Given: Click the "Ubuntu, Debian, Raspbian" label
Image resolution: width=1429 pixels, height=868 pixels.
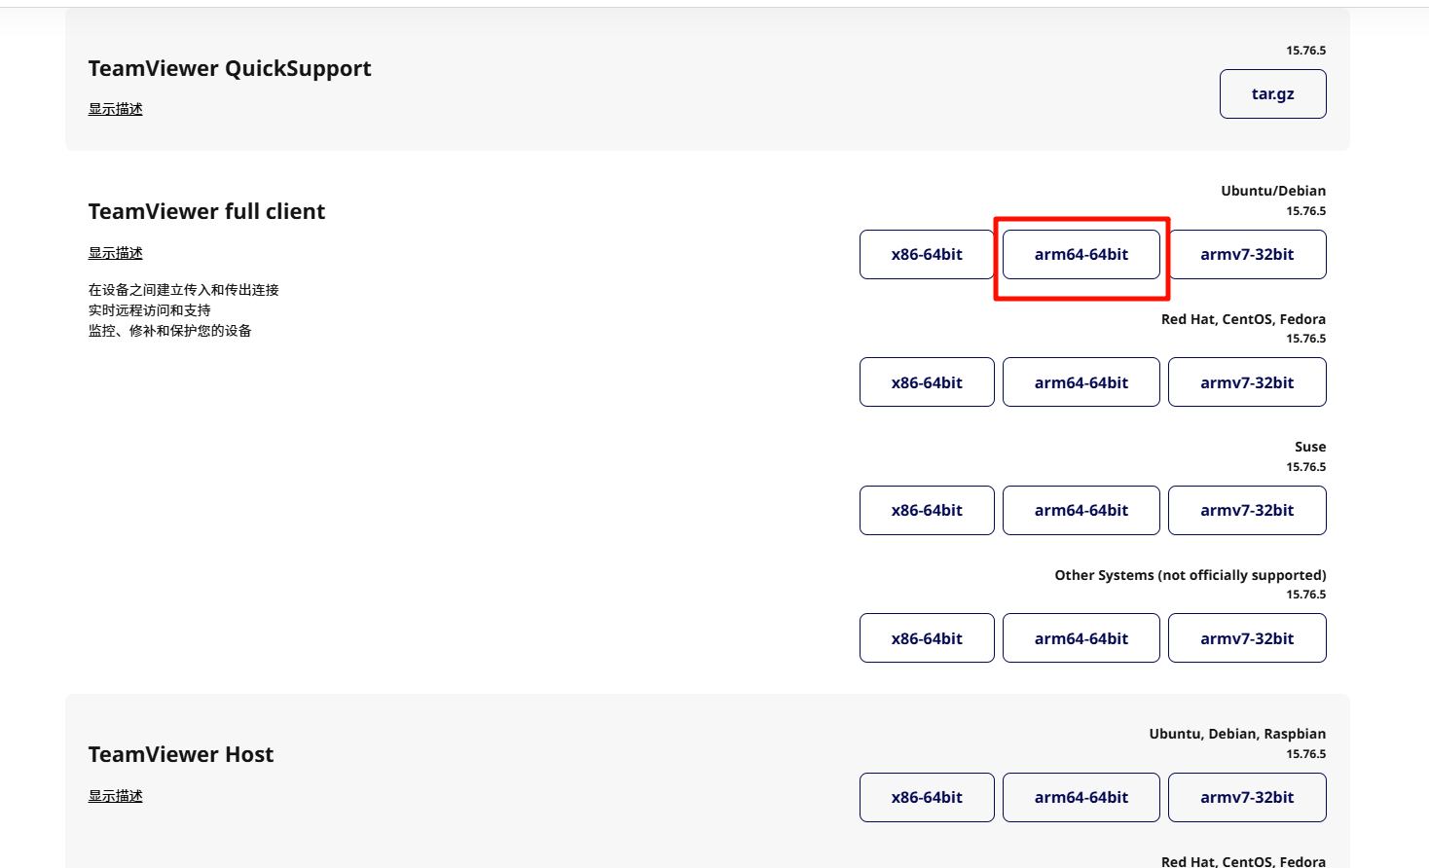Looking at the screenshot, I should (x=1237, y=734).
